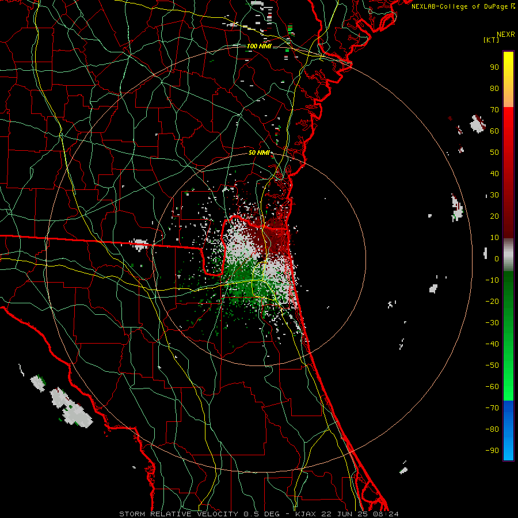Click the positive 50 knot scale label
Screen dimensions: 518x518
tap(494, 153)
